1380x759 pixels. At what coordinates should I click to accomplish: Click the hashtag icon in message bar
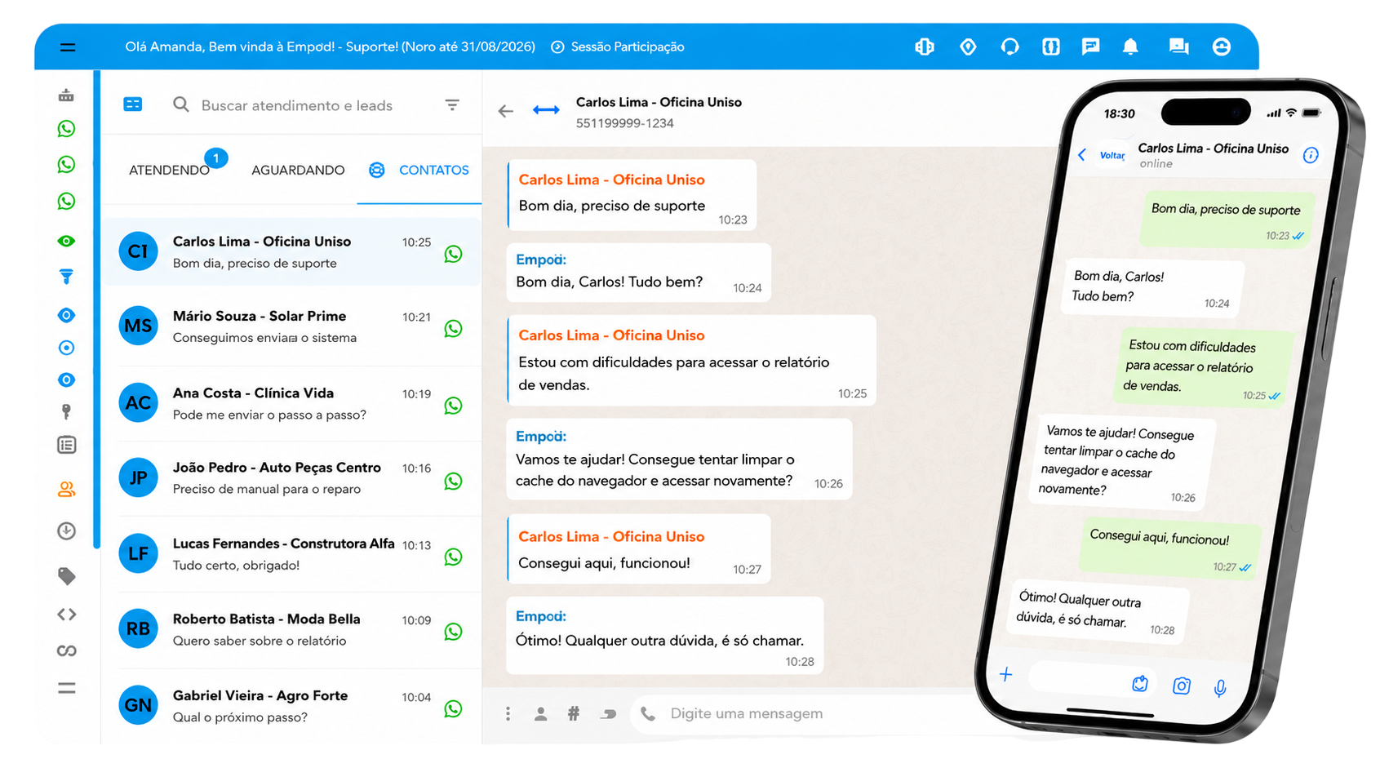(x=574, y=713)
